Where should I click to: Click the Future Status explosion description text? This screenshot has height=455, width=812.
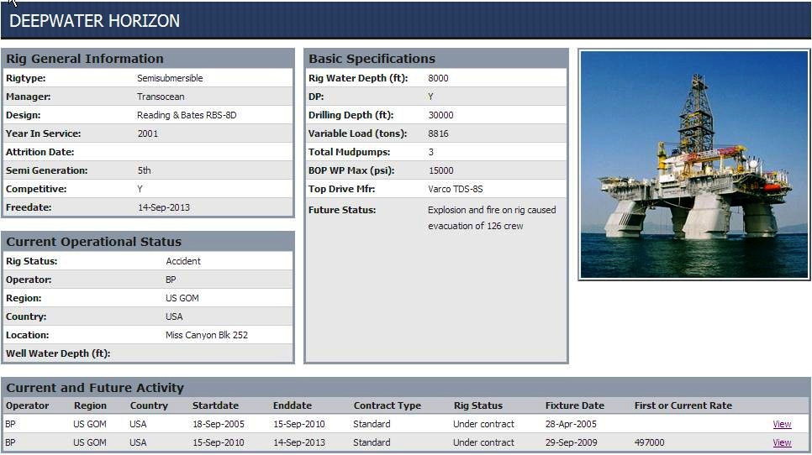tap(491, 217)
